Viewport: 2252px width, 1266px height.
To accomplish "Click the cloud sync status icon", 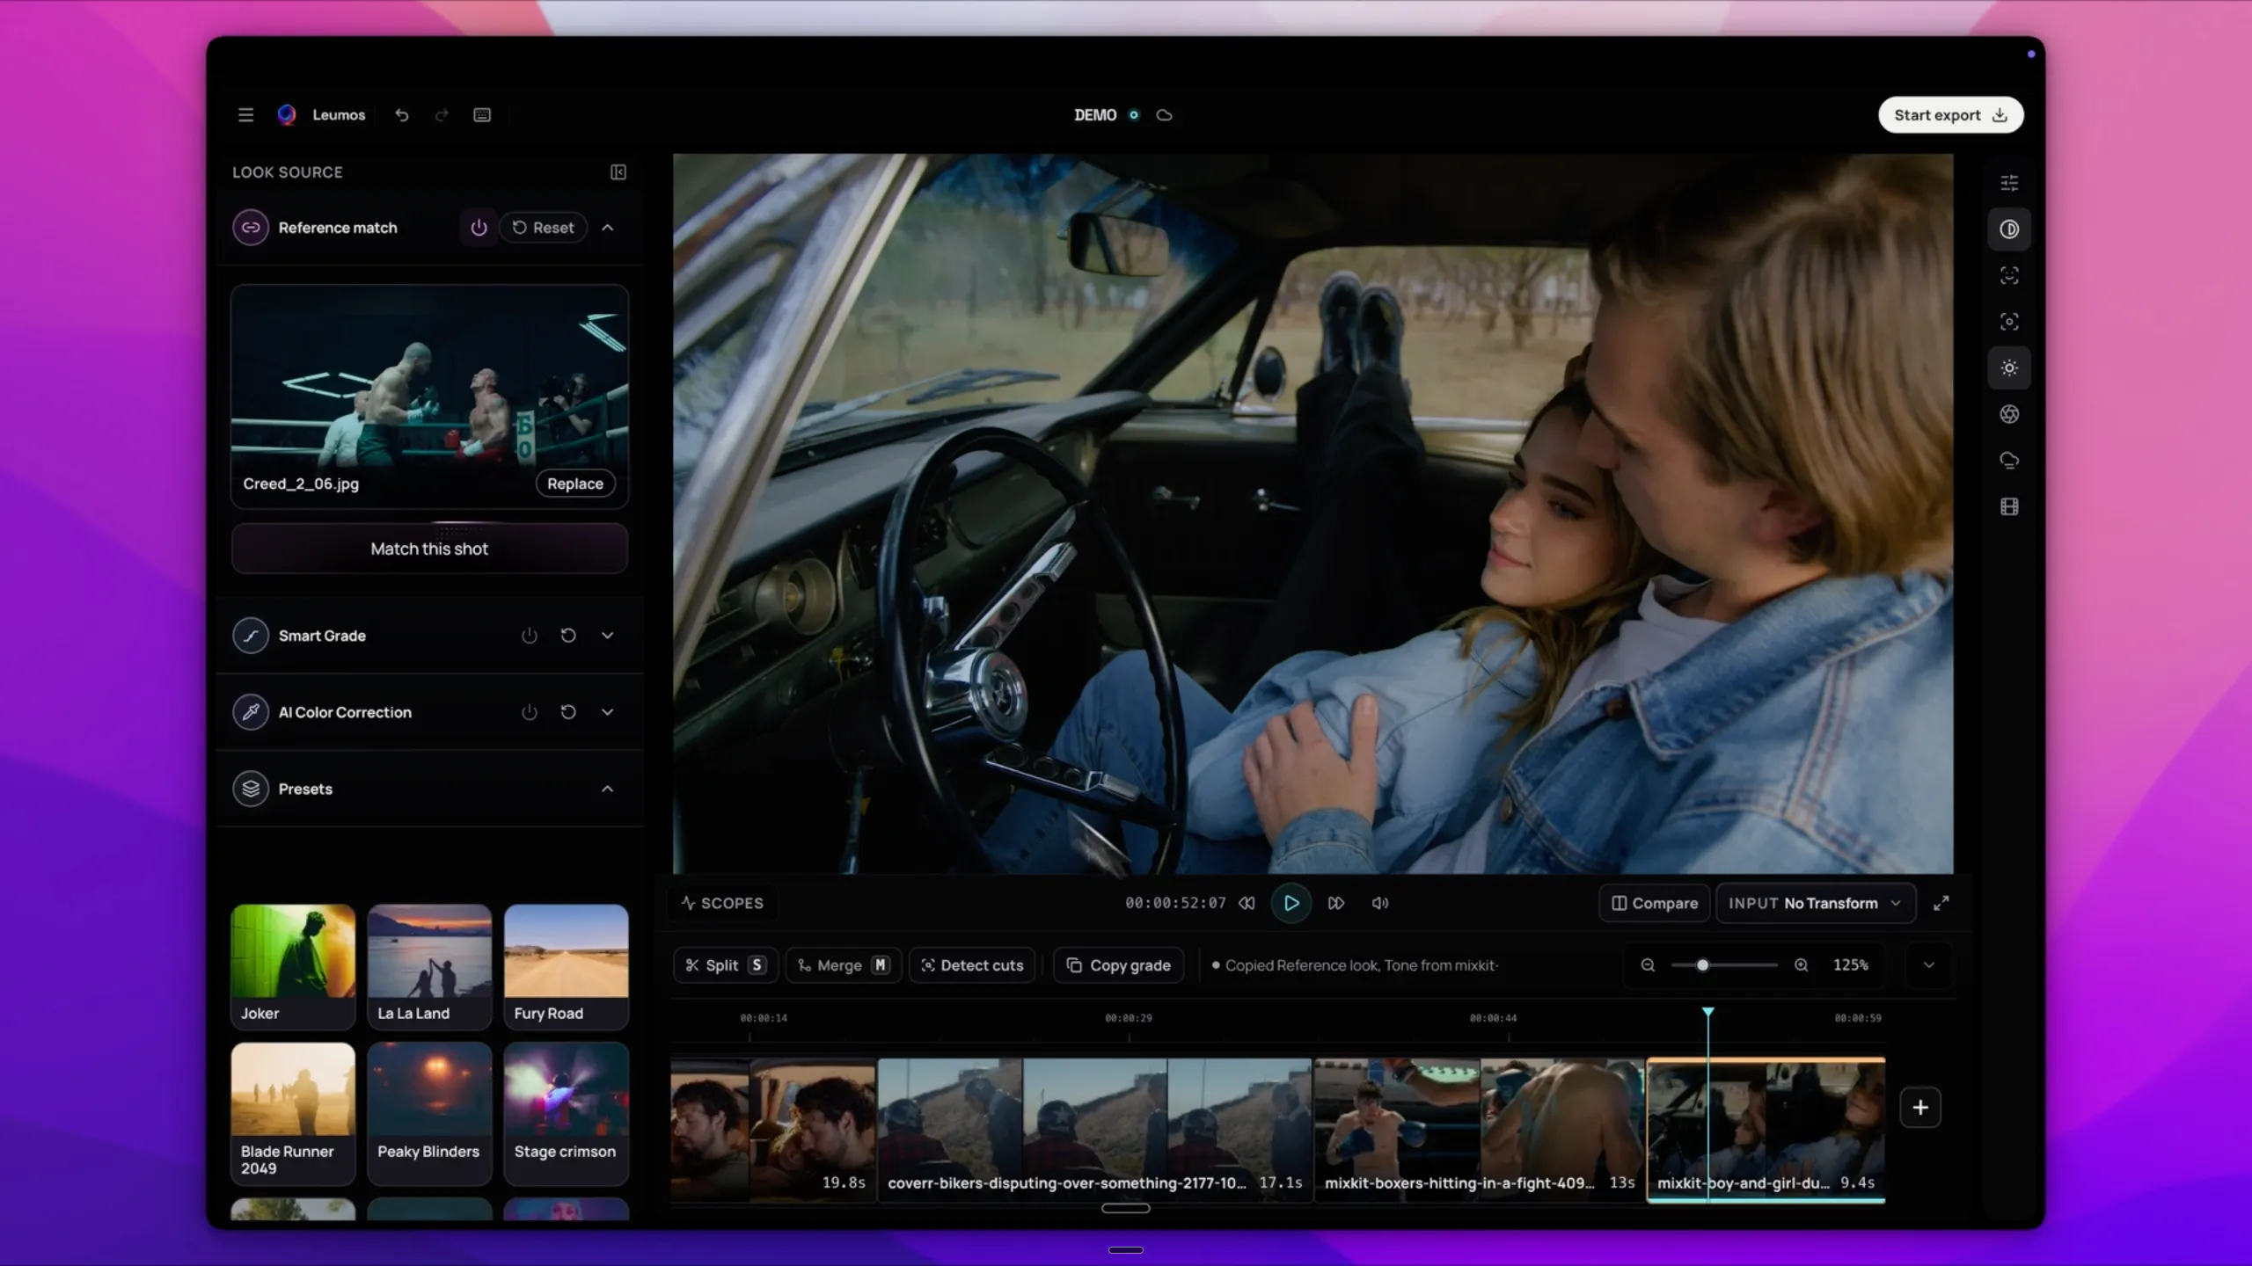I will click(1164, 115).
